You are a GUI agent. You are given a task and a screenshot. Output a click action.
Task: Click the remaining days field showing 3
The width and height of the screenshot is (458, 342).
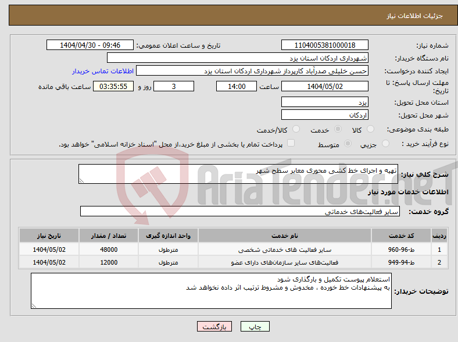174,86
